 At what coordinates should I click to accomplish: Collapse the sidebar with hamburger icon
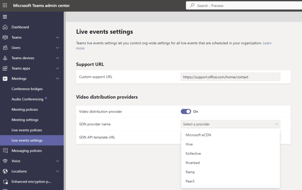[x=5, y=16]
